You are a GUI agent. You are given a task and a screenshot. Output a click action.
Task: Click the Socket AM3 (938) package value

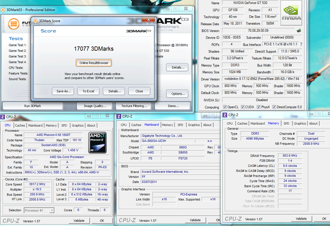pyautogui.click(x=54, y=145)
